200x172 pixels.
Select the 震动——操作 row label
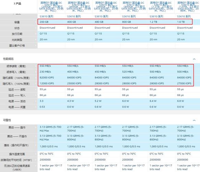(17, 127)
